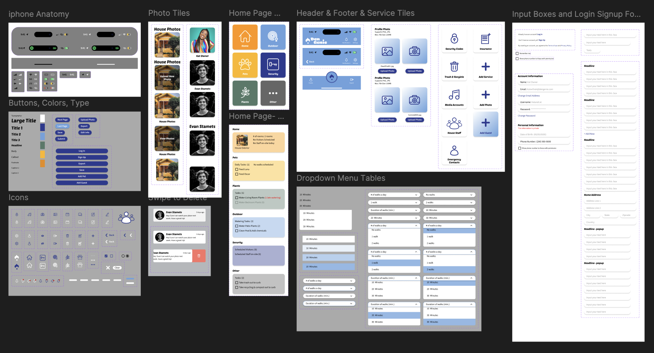Click the large group people icon in Icons frame
This screenshot has width=654, height=353.
pyautogui.click(x=126, y=217)
